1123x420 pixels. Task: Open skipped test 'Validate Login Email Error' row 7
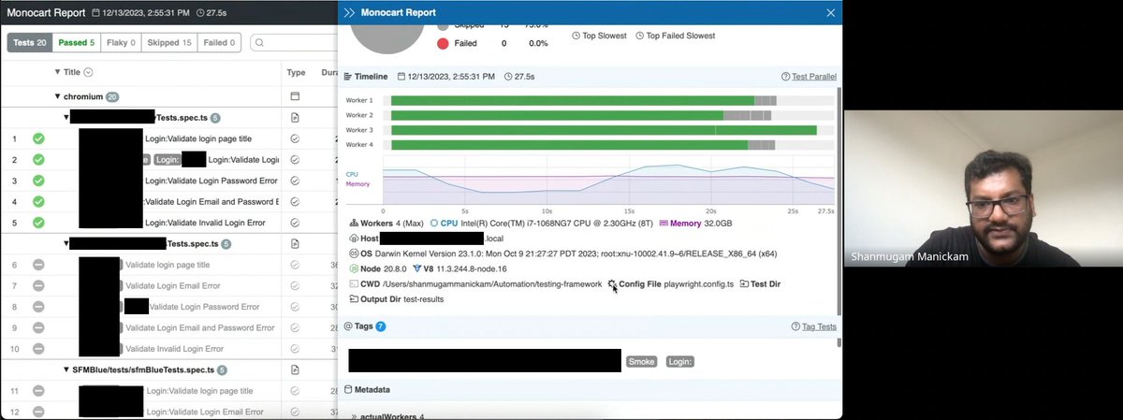pyautogui.click(x=173, y=285)
